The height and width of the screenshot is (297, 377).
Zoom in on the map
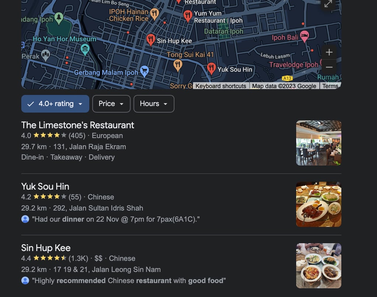point(329,52)
